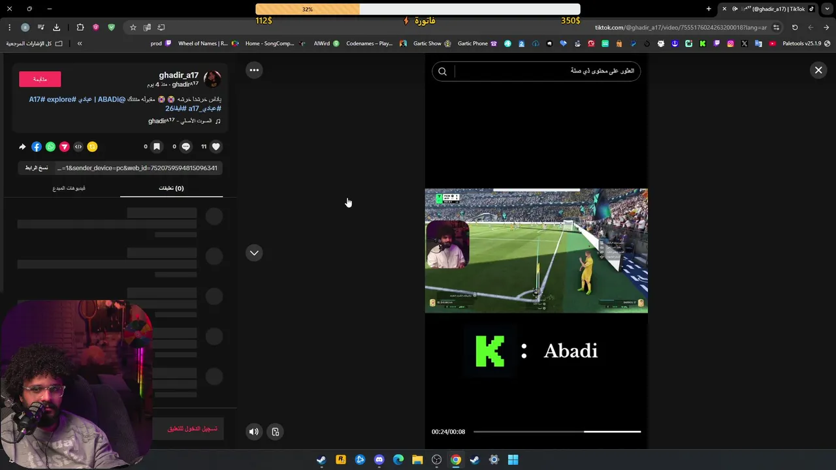
Task: Share the video to WhatsApp
Action: point(50,147)
